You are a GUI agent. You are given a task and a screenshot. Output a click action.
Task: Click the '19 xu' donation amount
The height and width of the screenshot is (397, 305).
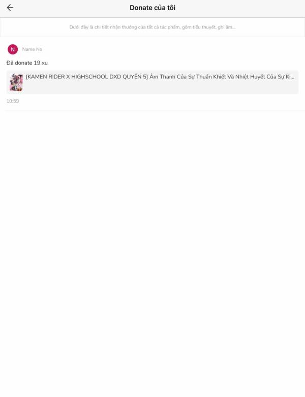coord(41,63)
